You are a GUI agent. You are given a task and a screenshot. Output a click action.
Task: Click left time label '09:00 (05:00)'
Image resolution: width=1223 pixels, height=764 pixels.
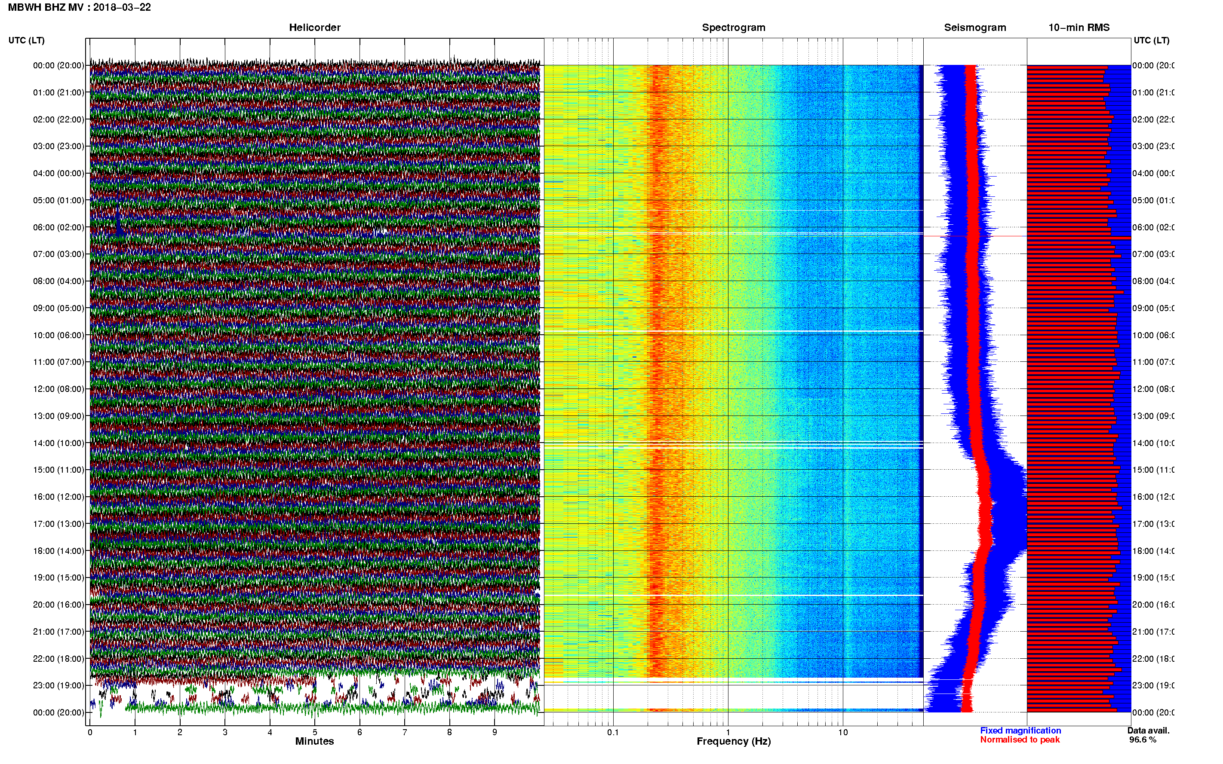(x=58, y=308)
